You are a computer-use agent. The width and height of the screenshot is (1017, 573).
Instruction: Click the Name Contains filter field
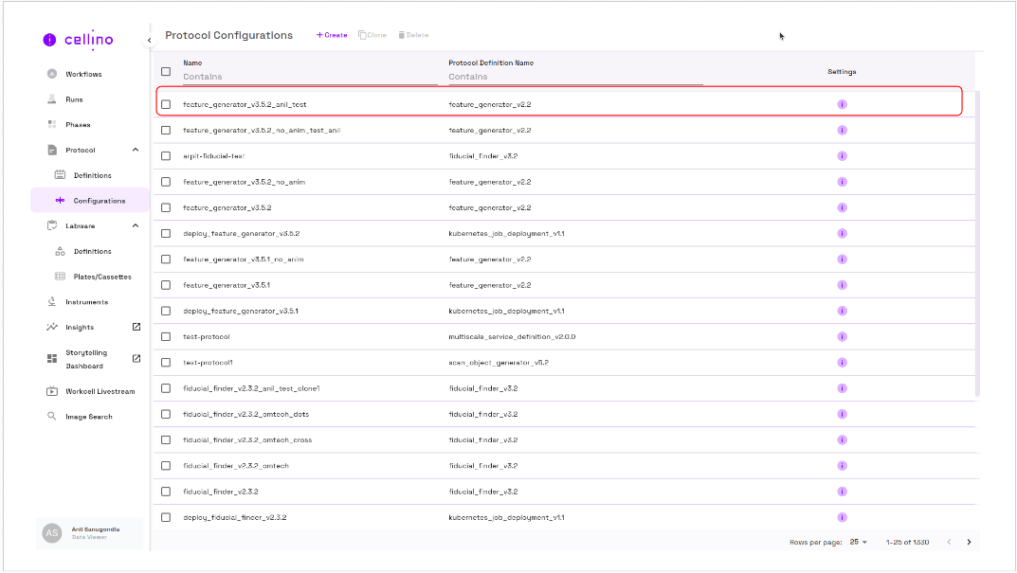309,77
